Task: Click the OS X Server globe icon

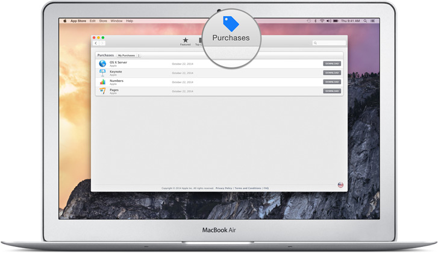Action: click(102, 63)
